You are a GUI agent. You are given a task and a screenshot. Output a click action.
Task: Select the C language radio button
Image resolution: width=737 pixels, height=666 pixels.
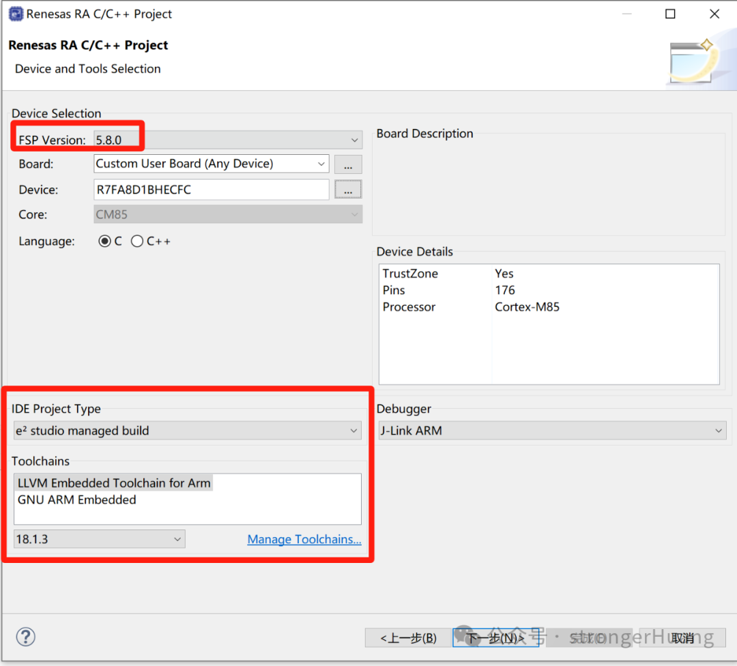click(x=104, y=242)
